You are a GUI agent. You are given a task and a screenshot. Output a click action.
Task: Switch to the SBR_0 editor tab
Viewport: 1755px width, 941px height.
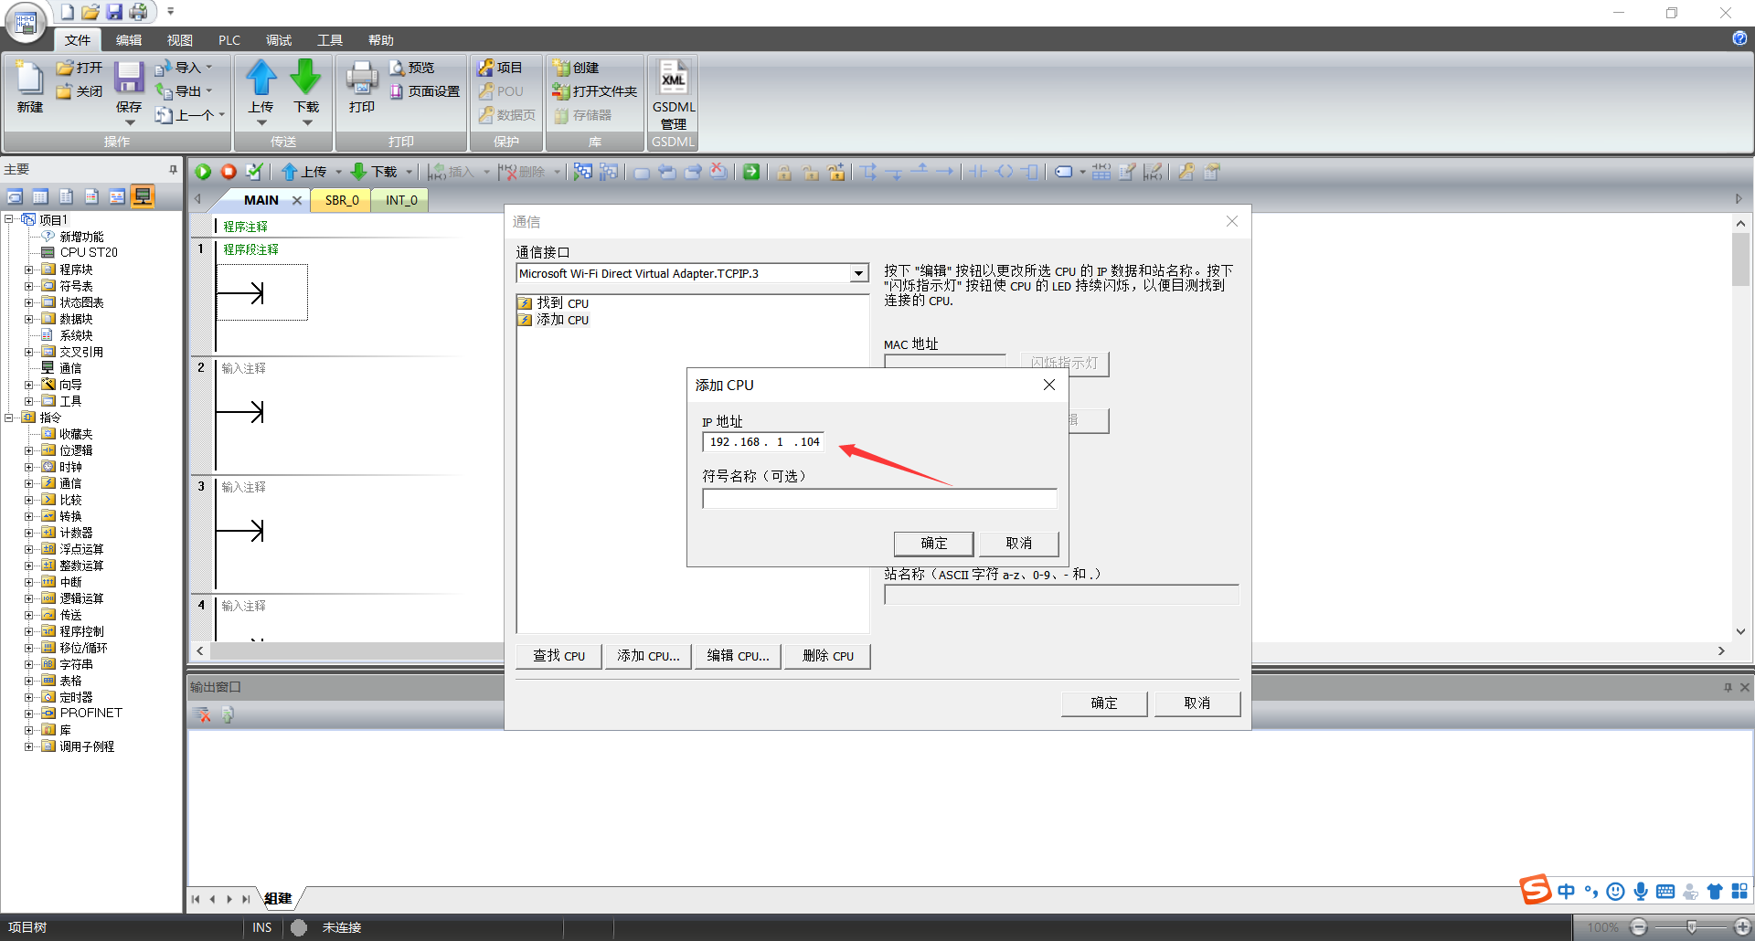(x=342, y=200)
